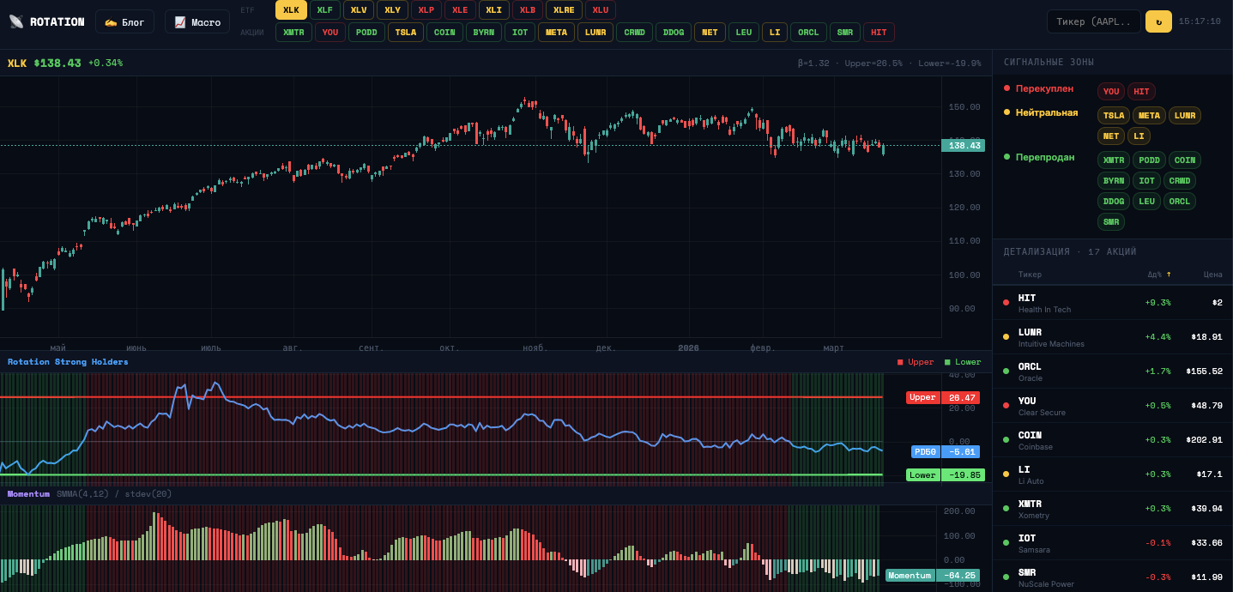Click DDOG chip in Перепродан zone
The width and height of the screenshot is (1233, 592).
1114,202
